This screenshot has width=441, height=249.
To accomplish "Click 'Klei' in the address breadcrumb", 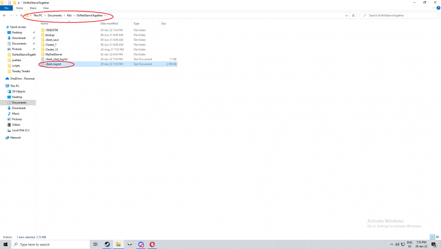I will [x=69, y=15].
